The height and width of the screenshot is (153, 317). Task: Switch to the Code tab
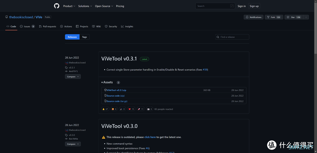tap(11, 26)
